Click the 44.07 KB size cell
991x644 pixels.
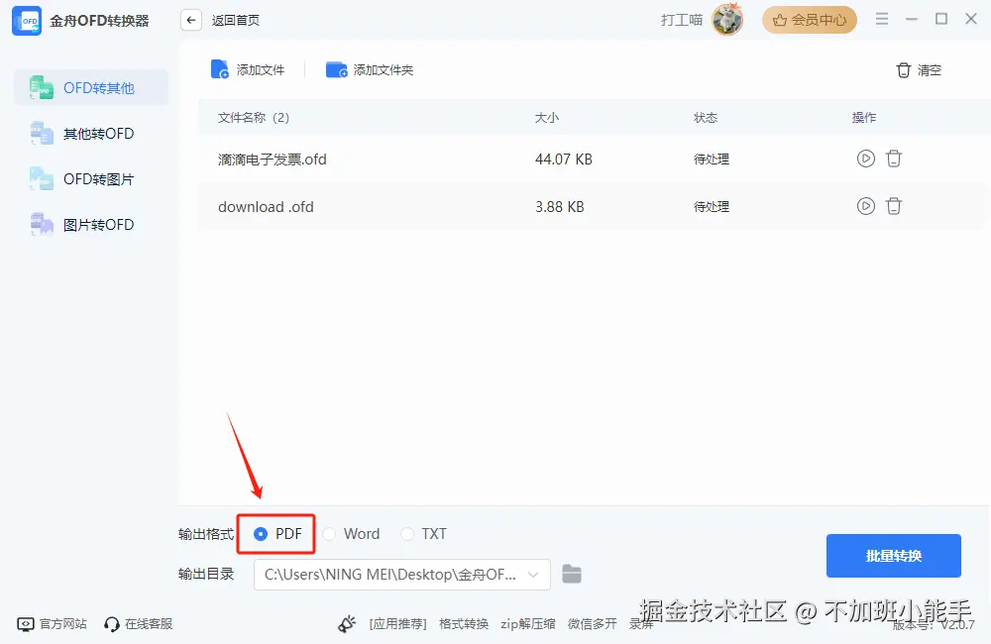(x=564, y=160)
